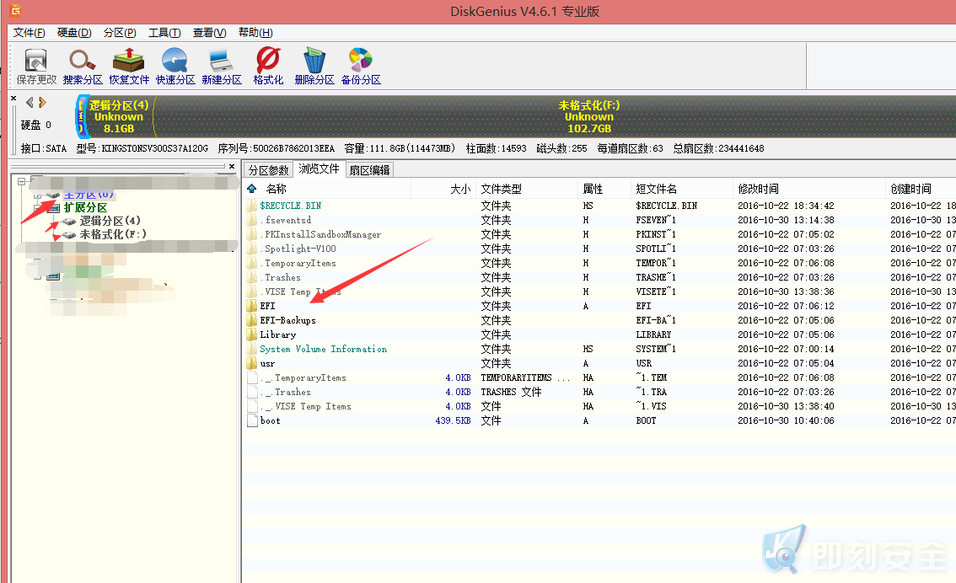Select the .TemporaryItems folder row
956x583 pixels.
600,263
